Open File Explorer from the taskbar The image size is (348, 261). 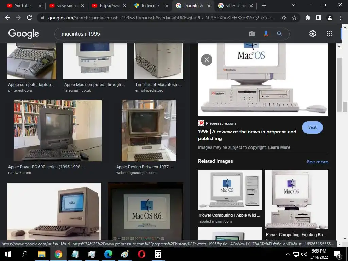[x=41, y=254]
